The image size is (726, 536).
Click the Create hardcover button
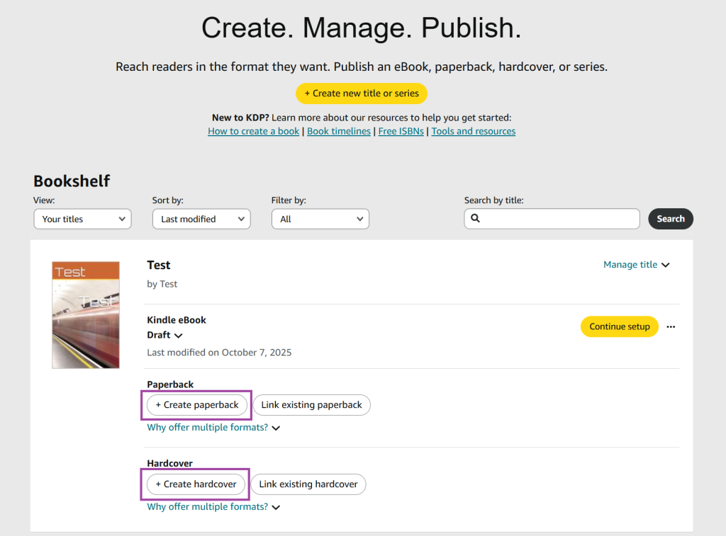[195, 484]
